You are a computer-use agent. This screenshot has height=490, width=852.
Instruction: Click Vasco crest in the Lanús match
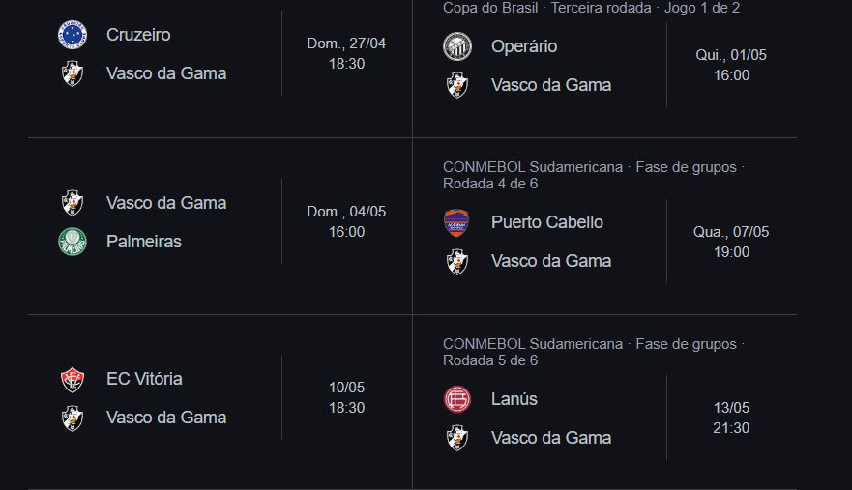[456, 438]
